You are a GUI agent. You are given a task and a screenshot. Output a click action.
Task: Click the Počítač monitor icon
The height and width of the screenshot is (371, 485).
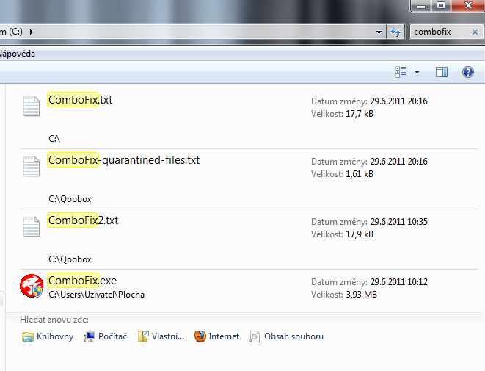click(x=90, y=337)
